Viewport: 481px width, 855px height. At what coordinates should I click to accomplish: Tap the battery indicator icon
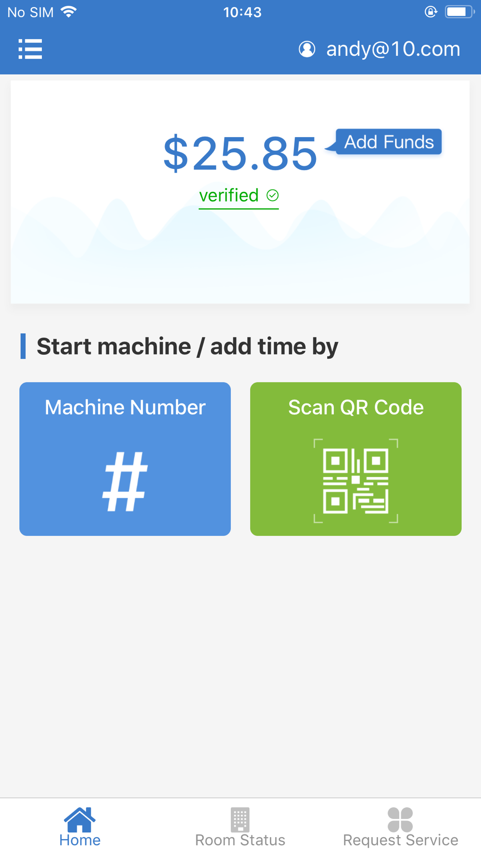coord(459,12)
